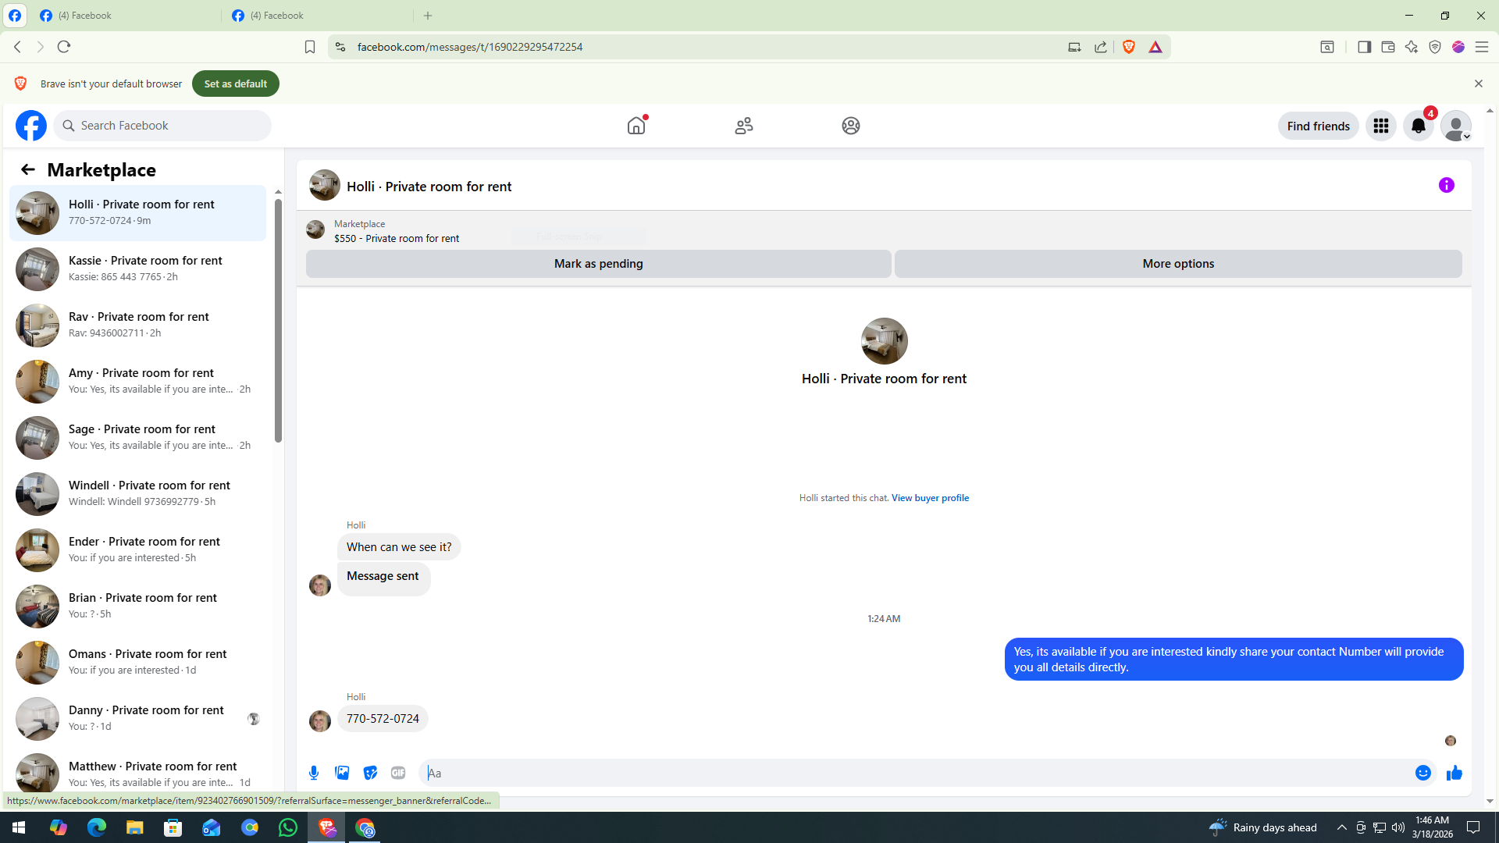Show hidden system tray icons

coord(1342,827)
